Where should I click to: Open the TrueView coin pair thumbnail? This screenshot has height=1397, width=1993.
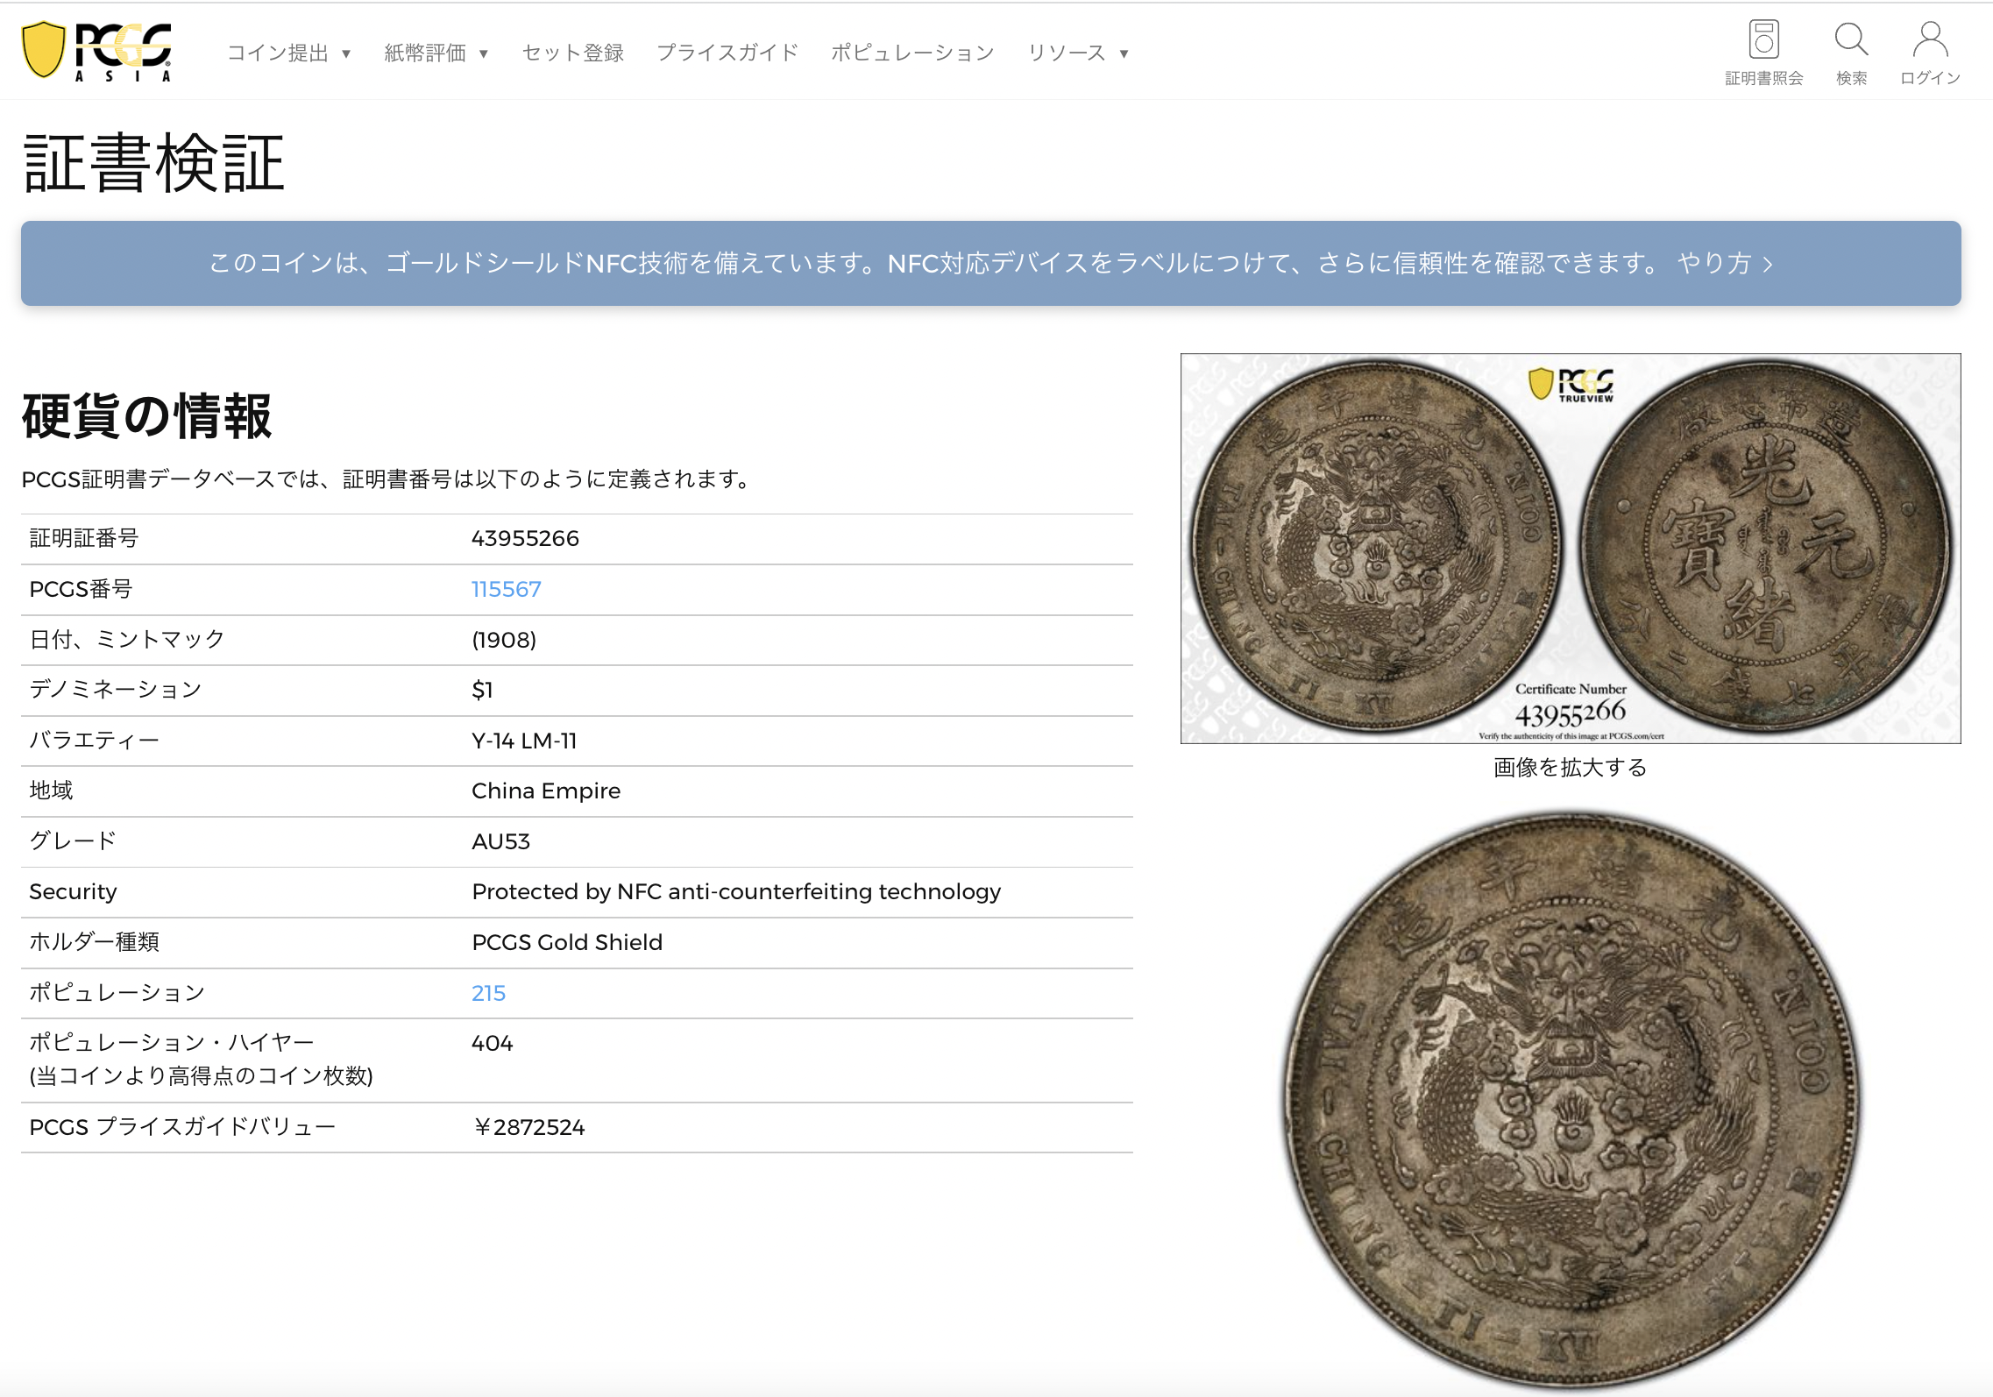tap(1570, 548)
